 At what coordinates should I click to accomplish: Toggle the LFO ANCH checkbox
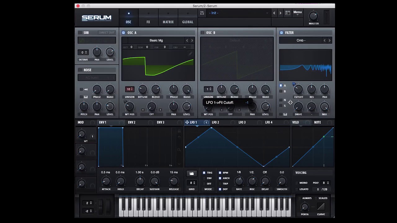click(220, 178)
